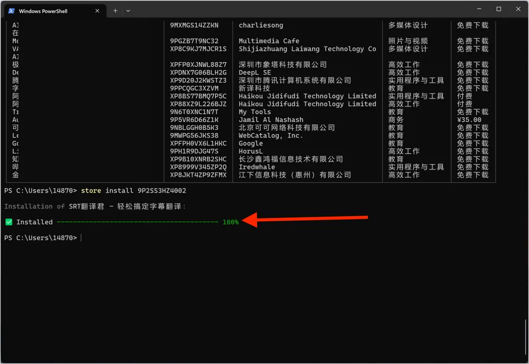Click product ID 9PH1R9DJG47S
This screenshot has height=364, width=529.
point(194,151)
